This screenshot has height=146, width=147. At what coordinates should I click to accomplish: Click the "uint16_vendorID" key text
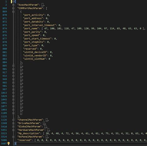[x=35, y=55]
